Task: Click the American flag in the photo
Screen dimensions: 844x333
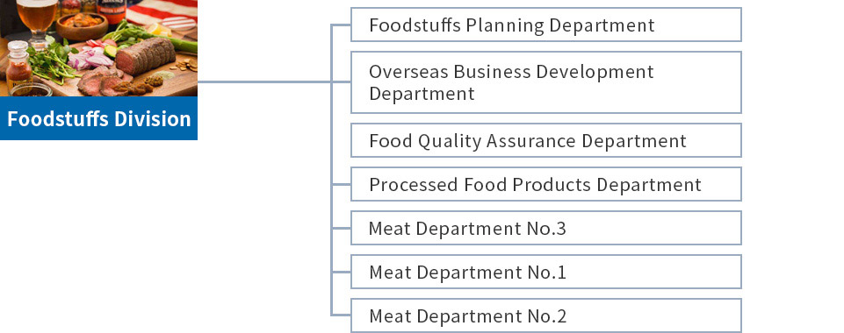Action: 162,13
